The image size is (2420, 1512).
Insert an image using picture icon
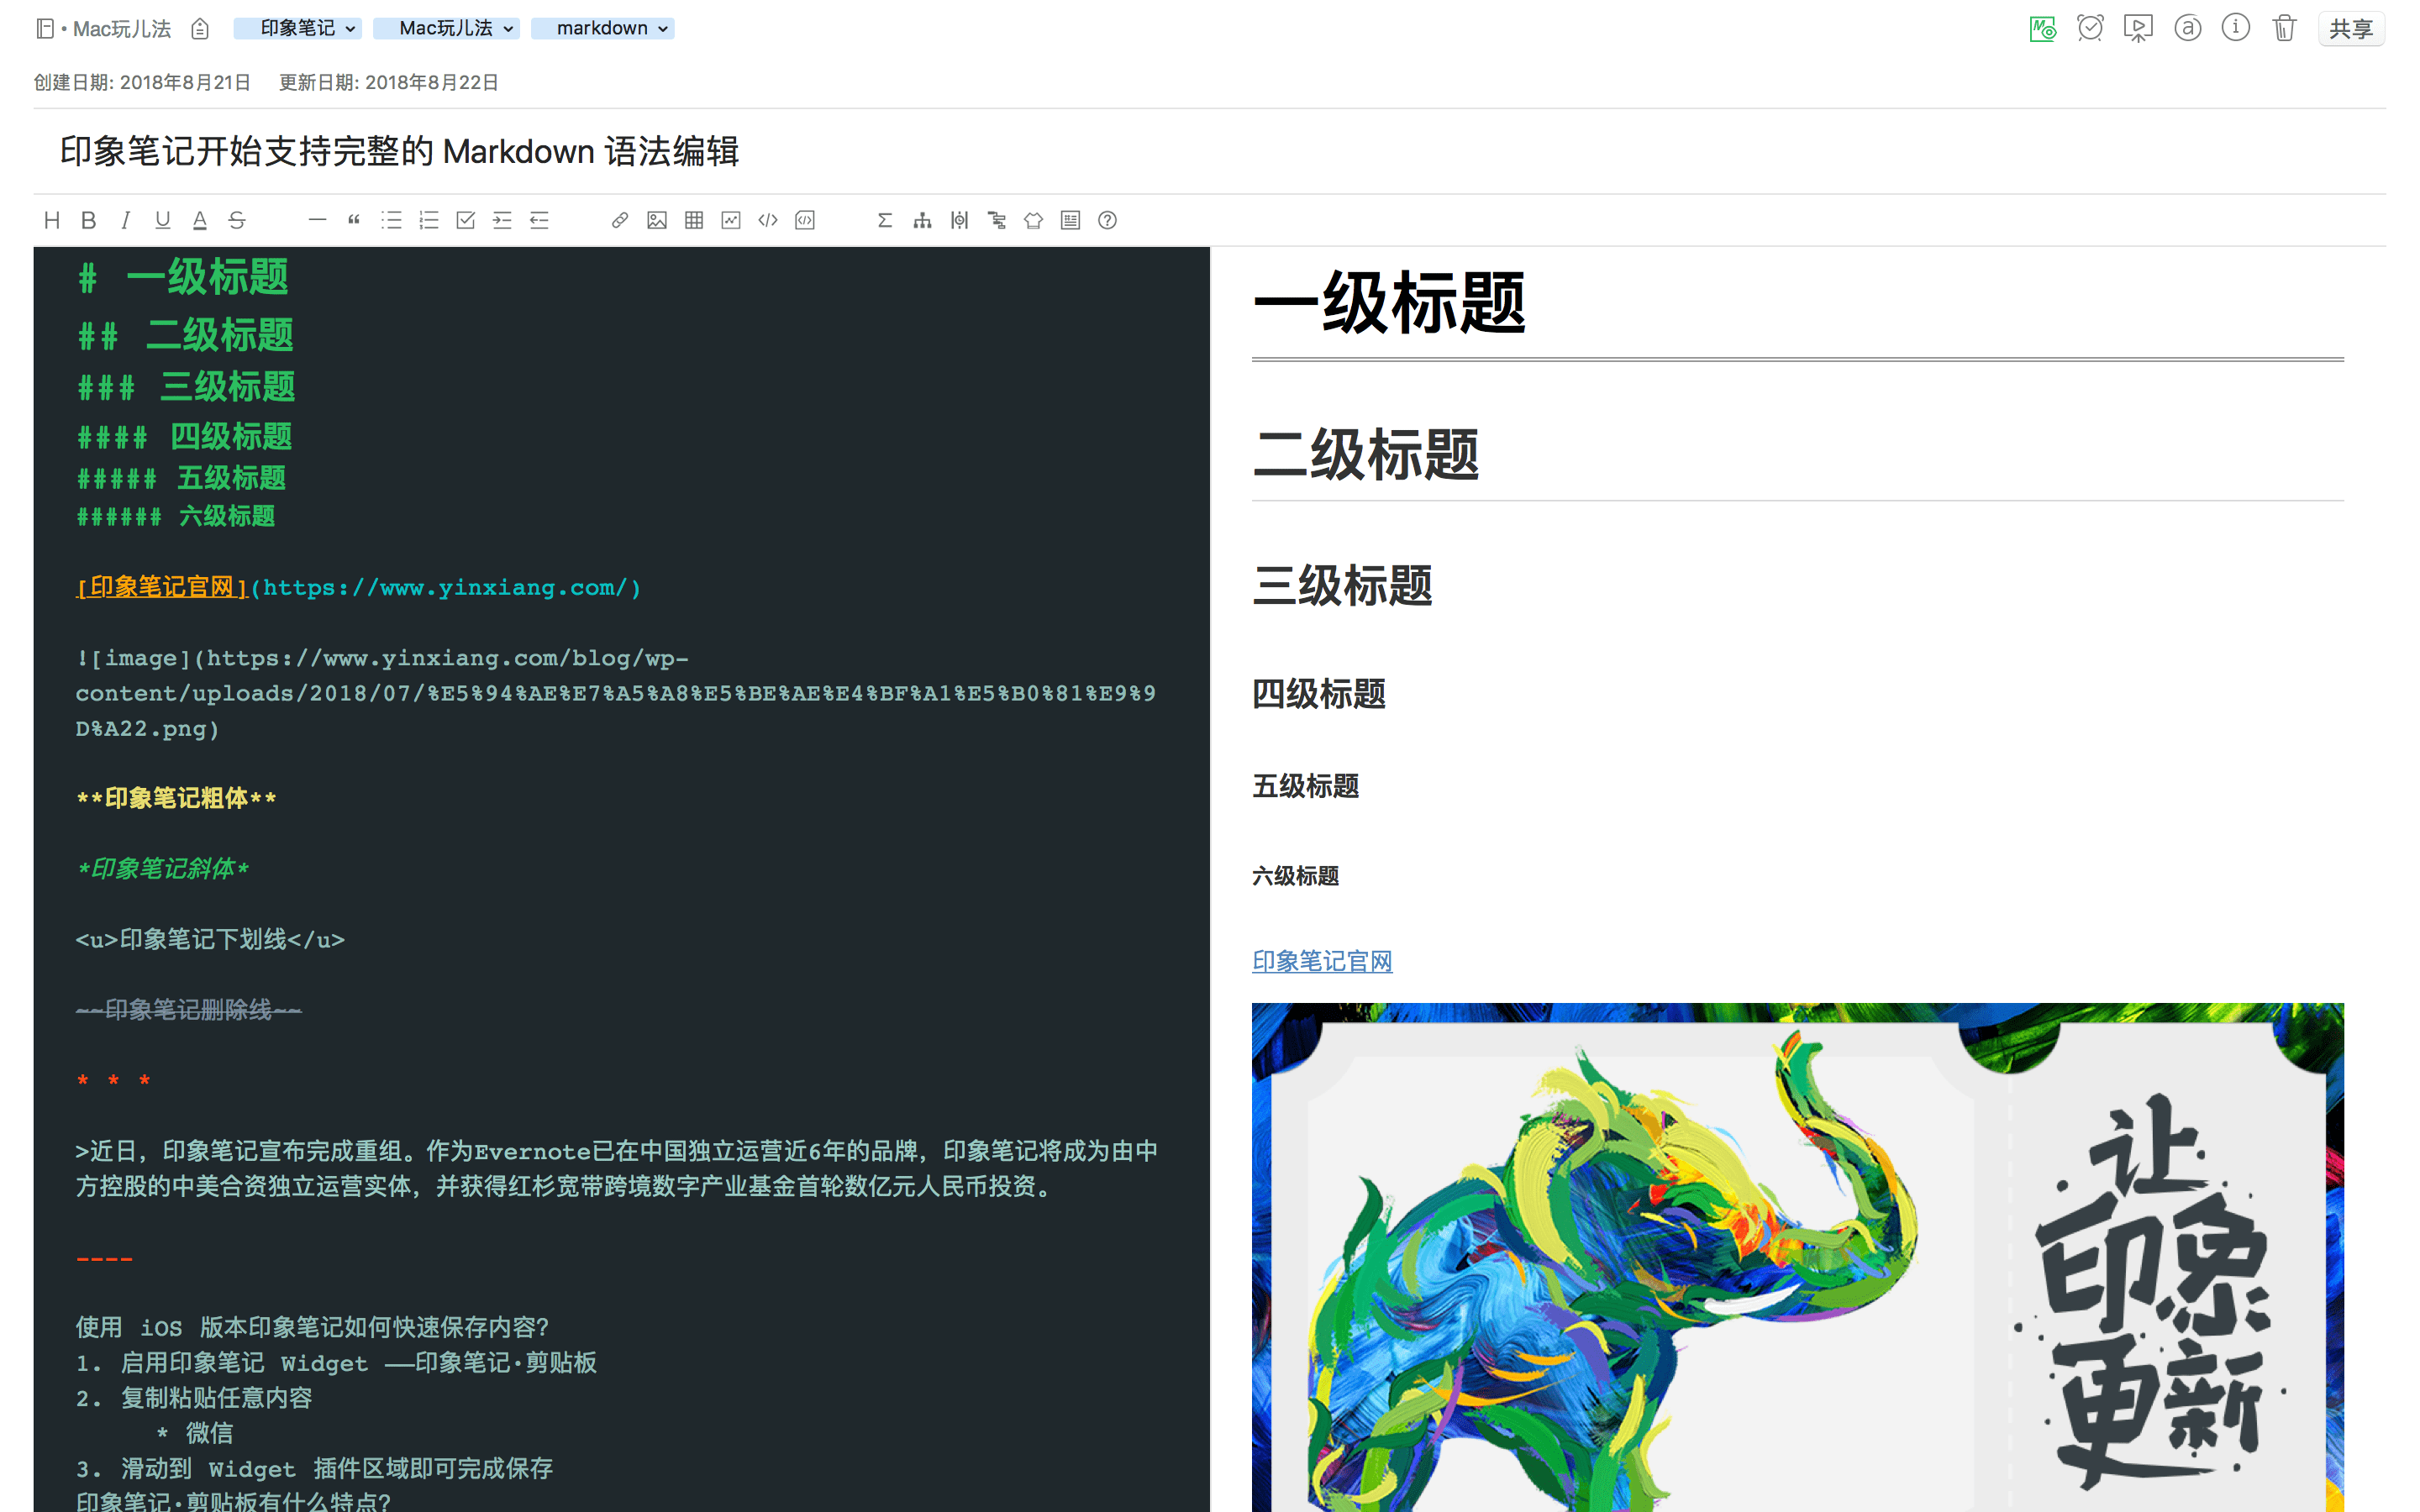coord(657,220)
